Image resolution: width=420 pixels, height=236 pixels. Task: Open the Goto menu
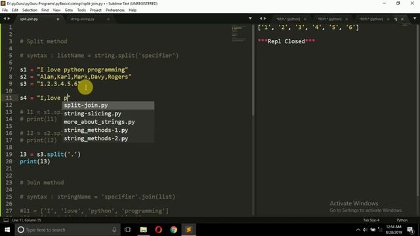click(69, 10)
